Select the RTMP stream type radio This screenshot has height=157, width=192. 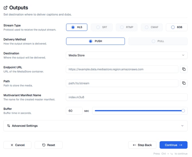pyautogui.click(x=126, y=27)
